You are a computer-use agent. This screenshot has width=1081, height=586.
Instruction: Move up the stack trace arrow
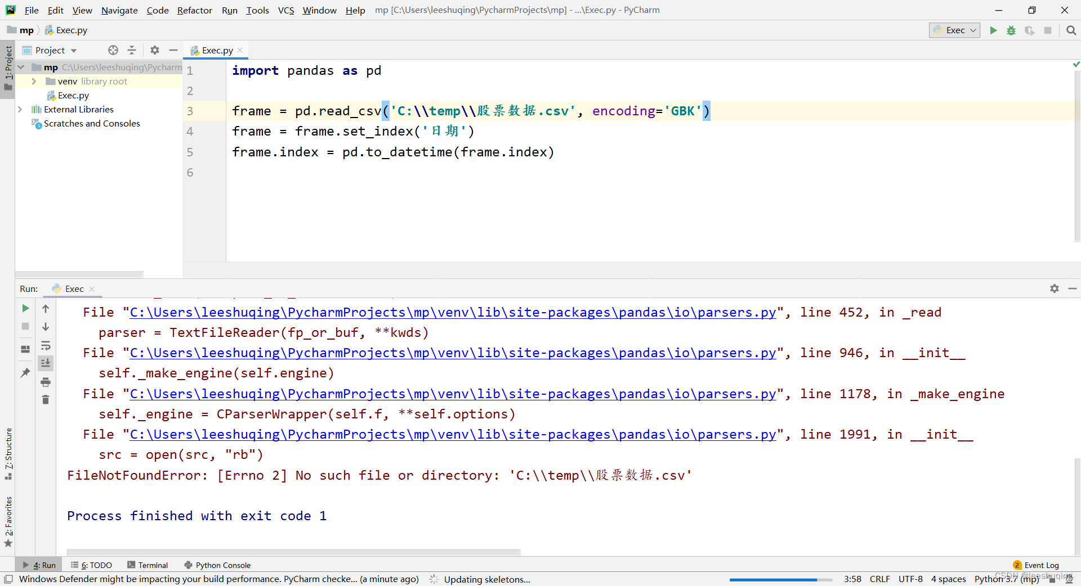click(46, 308)
